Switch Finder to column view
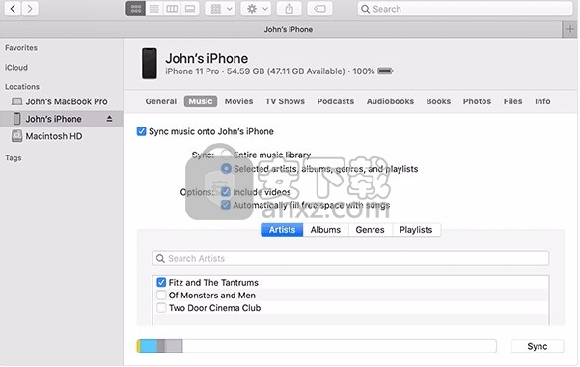This screenshot has height=367, width=580. point(172,9)
